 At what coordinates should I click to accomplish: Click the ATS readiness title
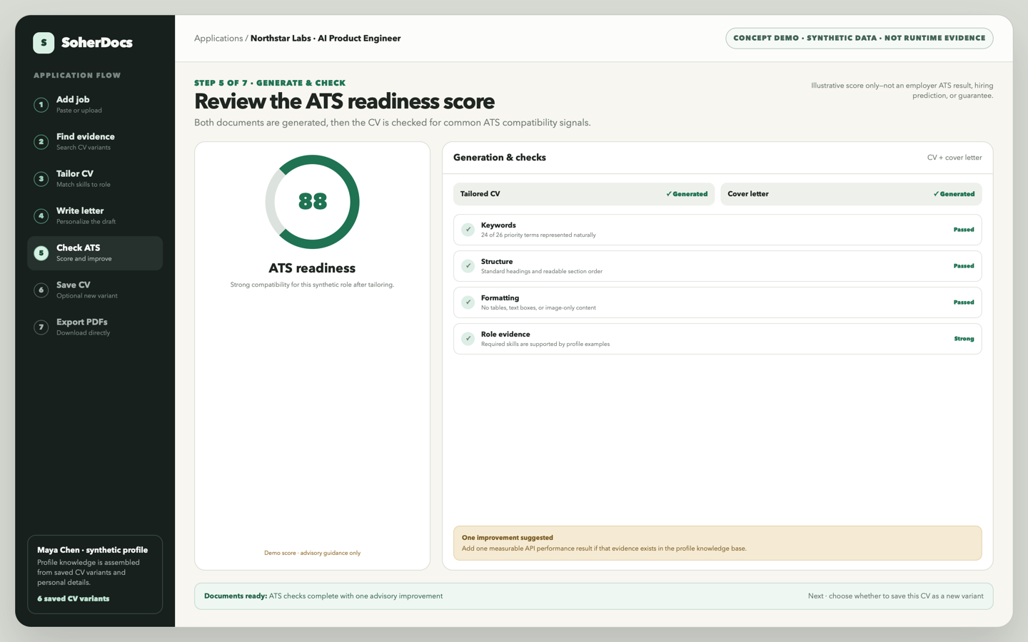[x=312, y=268]
